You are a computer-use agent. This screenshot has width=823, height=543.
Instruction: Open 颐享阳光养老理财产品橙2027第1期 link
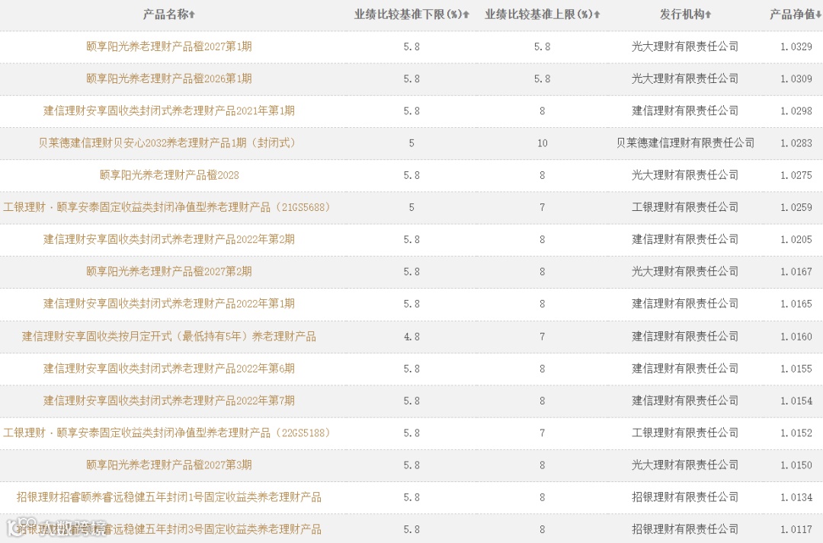click(169, 46)
